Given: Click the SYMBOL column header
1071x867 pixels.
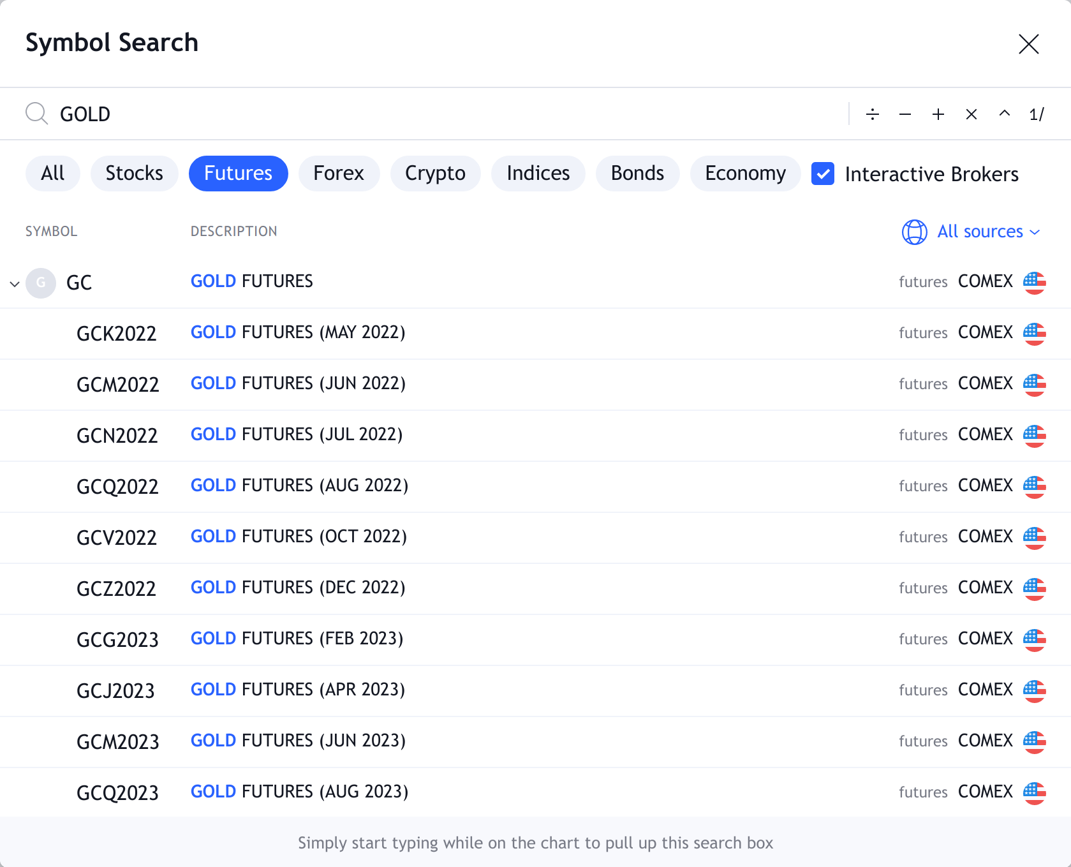Looking at the screenshot, I should point(51,232).
